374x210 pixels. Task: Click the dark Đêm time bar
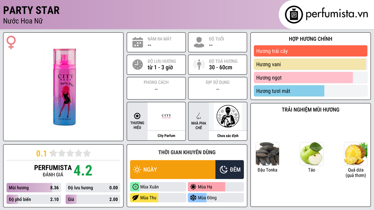coord(230,170)
